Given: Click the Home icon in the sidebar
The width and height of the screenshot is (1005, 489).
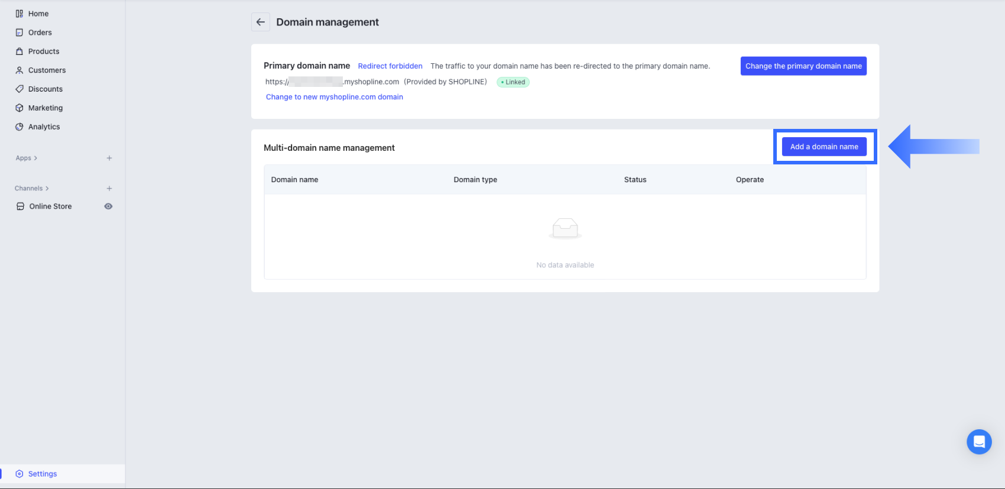Looking at the screenshot, I should coord(20,14).
